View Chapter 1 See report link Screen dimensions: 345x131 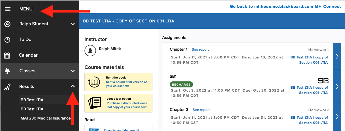[200, 49]
